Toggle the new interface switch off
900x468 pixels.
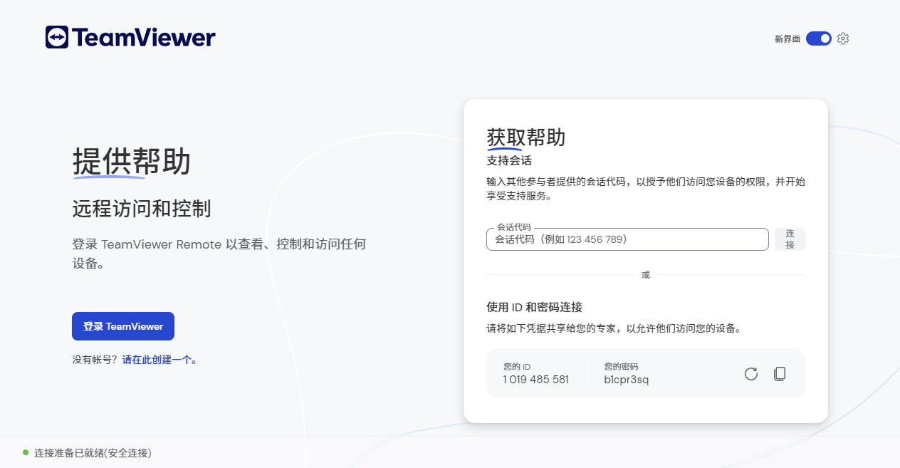tap(819, 38)
